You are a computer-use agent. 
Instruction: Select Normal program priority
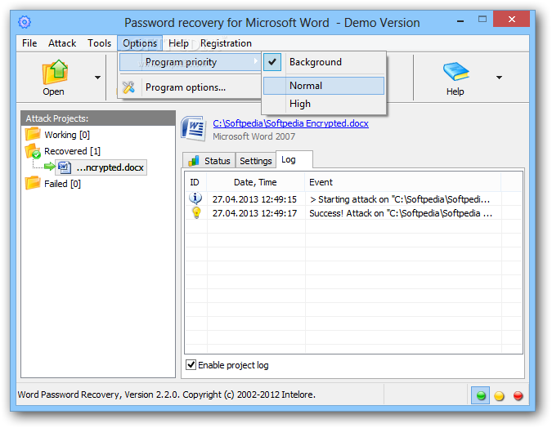pos(324,86)
